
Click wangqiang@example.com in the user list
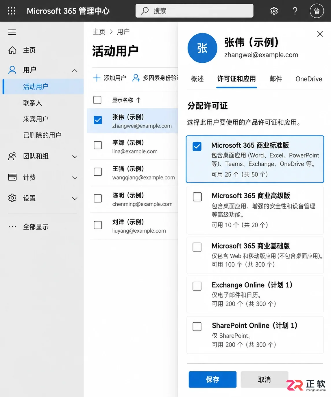click(x=143, y=177)
